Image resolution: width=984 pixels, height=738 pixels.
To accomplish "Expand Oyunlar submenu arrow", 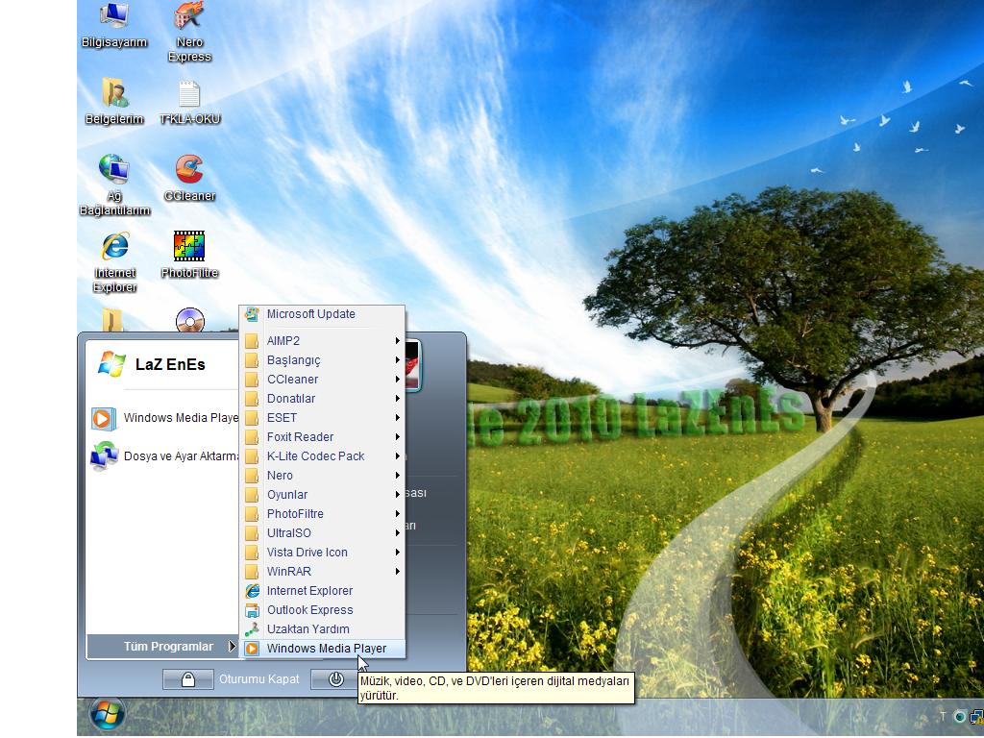I will click(397, 495).
